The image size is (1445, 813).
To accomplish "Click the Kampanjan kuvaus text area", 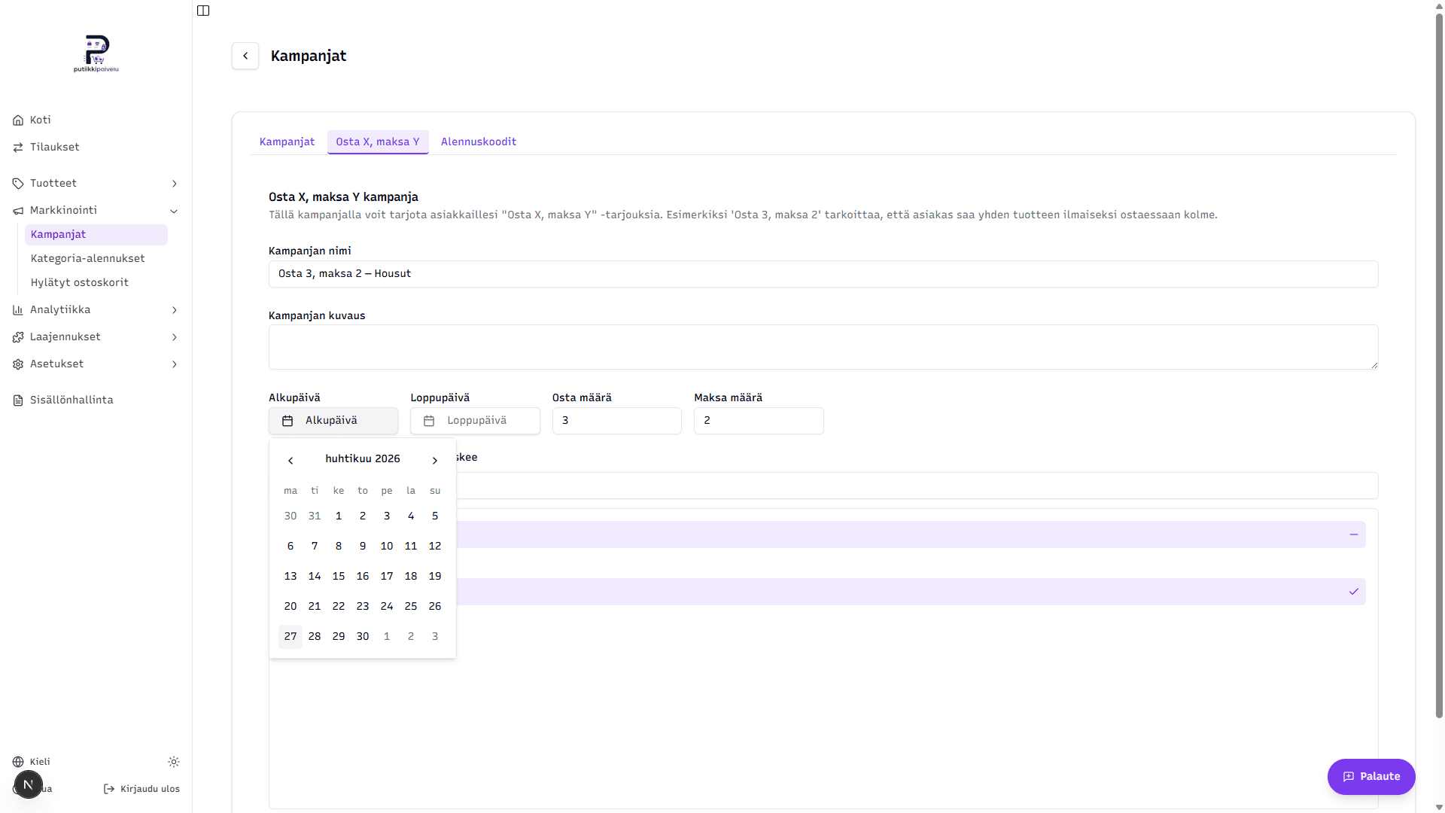I will click(823, 347).
